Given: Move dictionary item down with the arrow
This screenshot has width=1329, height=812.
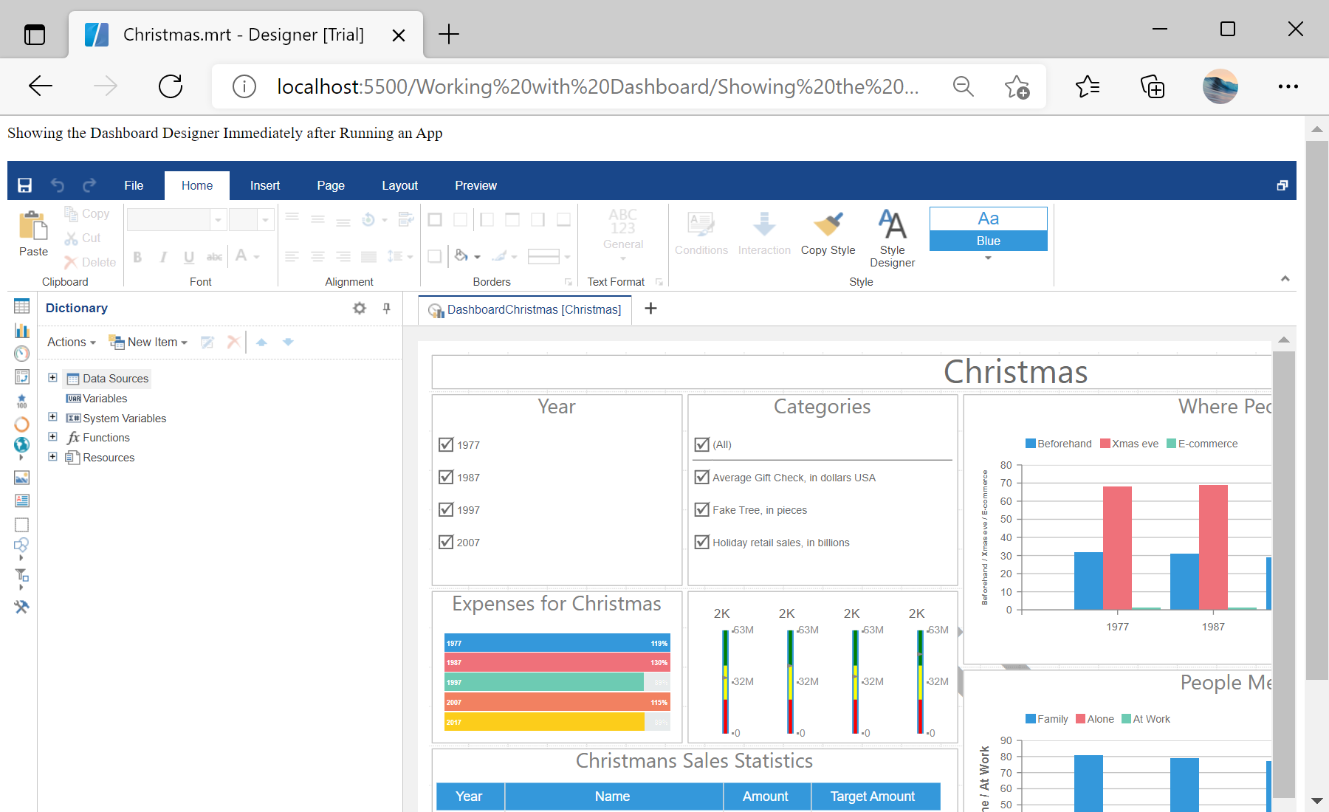Looking at the screenshot, I should click(x=288, y=342).
